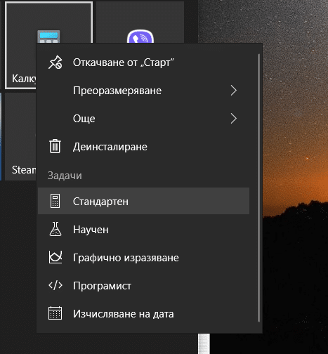Screen dimensions: 328x354
Task: Open the Viber tile in Start
Action: coord(140,22)
